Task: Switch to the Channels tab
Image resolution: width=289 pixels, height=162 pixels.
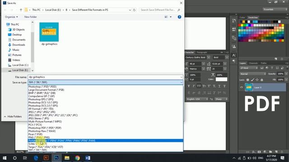Action: coord(253,63)
